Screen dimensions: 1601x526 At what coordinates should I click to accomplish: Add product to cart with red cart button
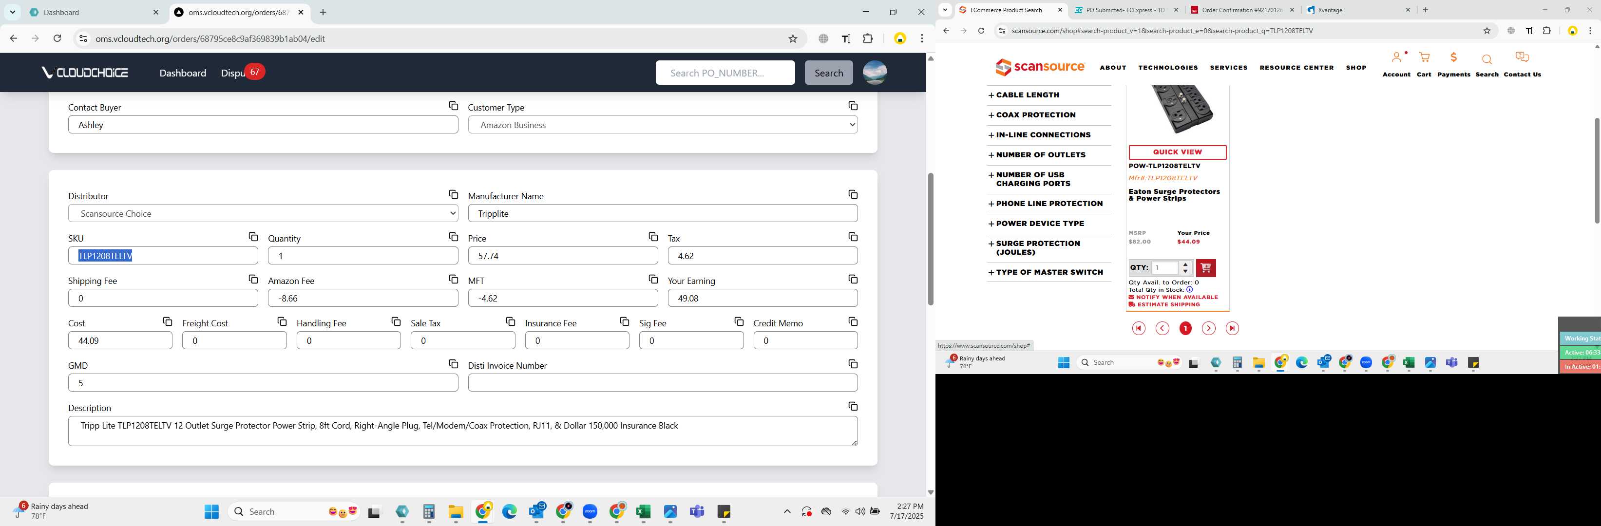pyautogui.click(x=1206, y=268)
